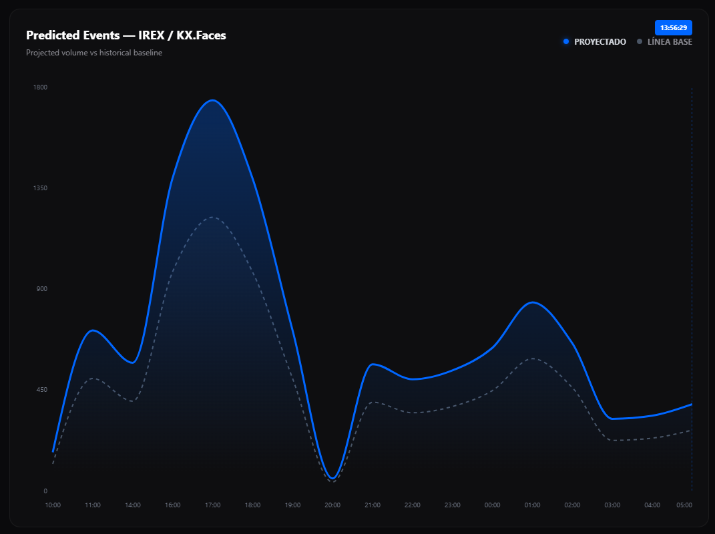Click the 0 y-axis label
Viewport: 715px width, 534px height.
click(x=45, y=491)
